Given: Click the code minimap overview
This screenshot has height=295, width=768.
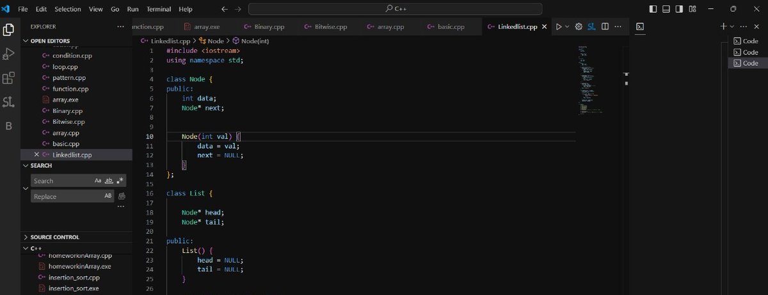Looking at the screenshot, I should coord(592,80).
